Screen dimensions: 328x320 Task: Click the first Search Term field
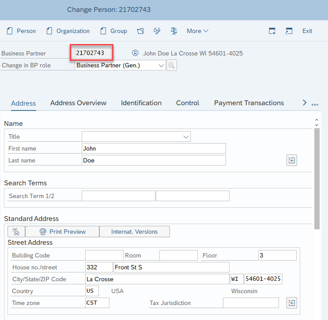pos(118,196)
